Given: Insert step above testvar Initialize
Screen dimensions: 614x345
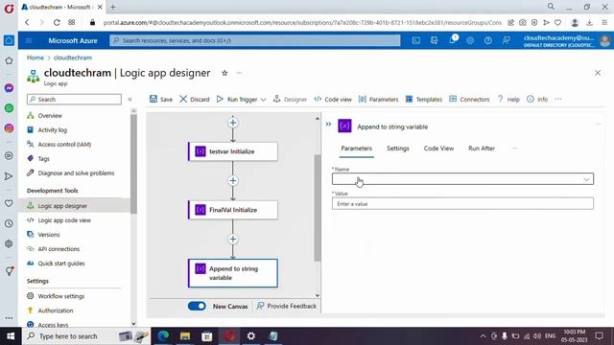Looking at the screenshot, I should pyautogui.click(x=233, y=123).
